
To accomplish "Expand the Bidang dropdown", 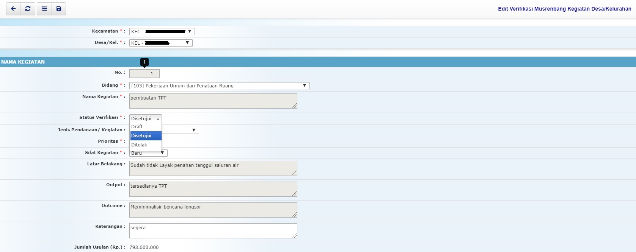I will pos(219,86).
